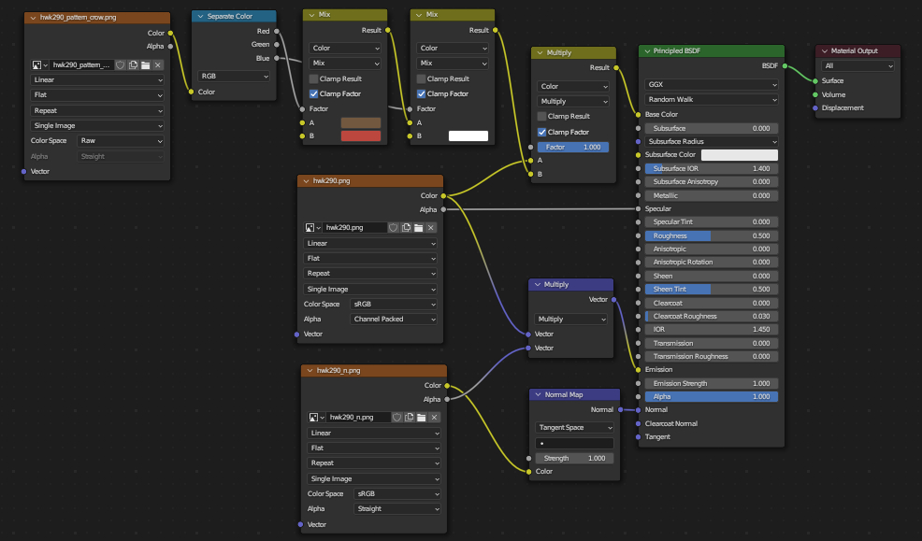Uncheck Clamp Factor in Multiply color node

click(x=542, y=132)
